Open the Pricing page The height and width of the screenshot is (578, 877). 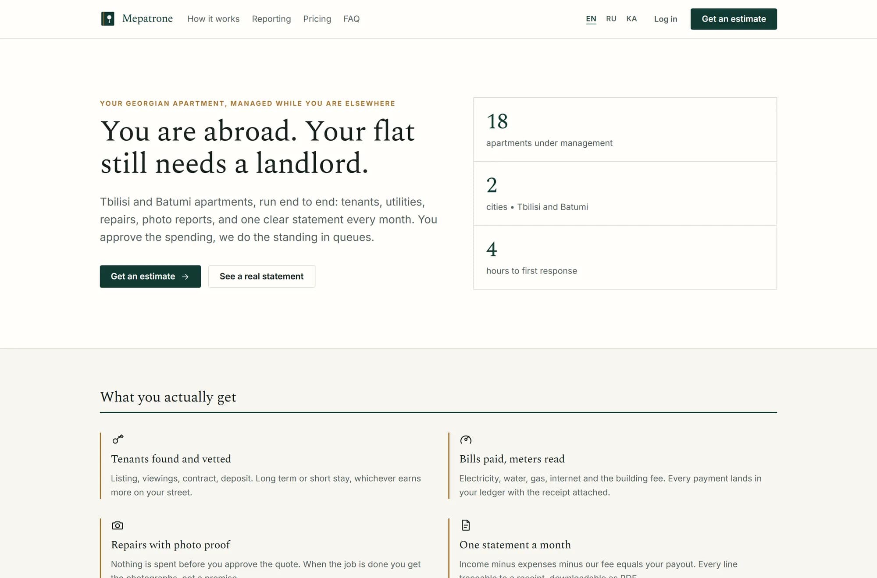point(317,19)
